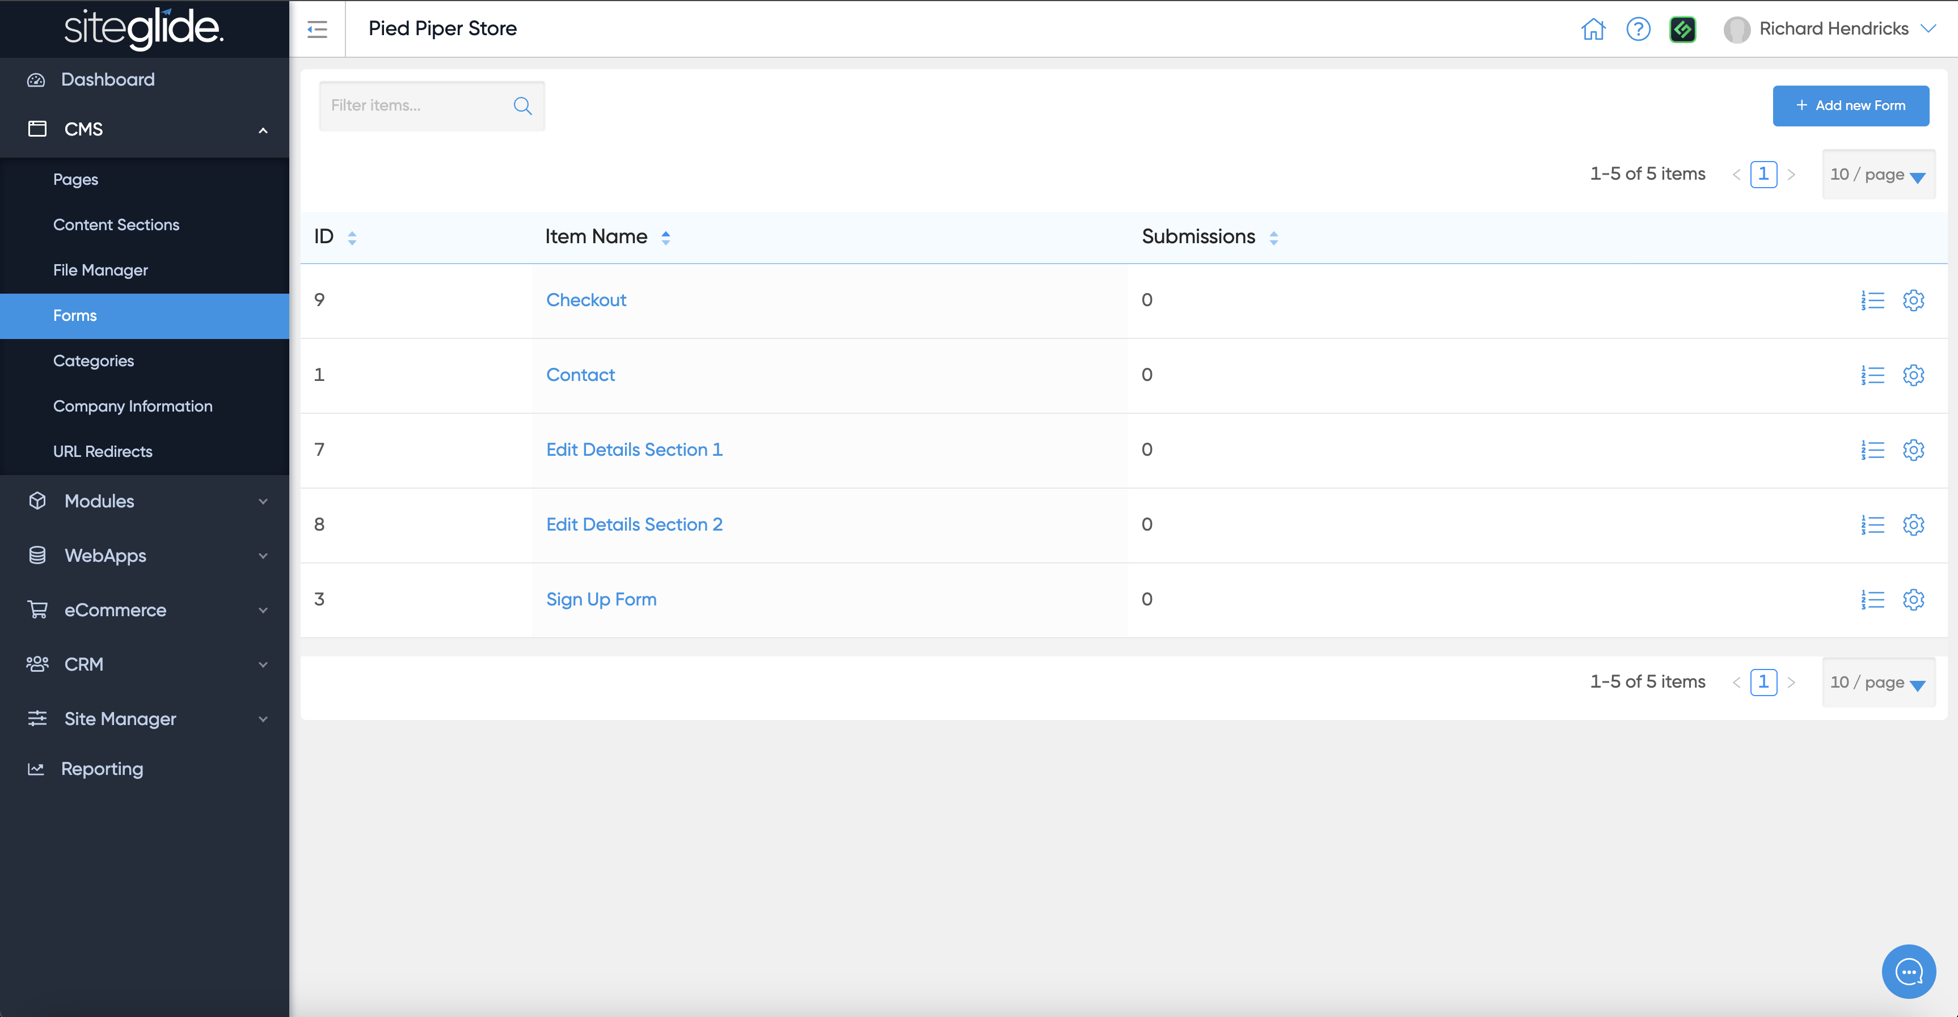Go to Pages in CMS menu
Screen dimensions: 1958x1017
(x=75, y=180)
